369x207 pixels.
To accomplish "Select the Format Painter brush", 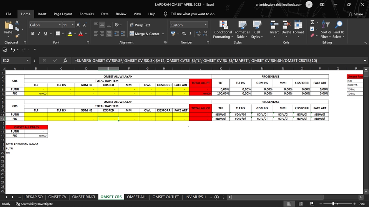I will point(17,36).
